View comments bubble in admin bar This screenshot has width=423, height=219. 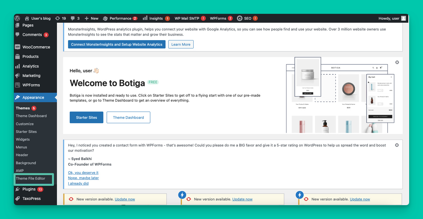[x=75, y=18]
